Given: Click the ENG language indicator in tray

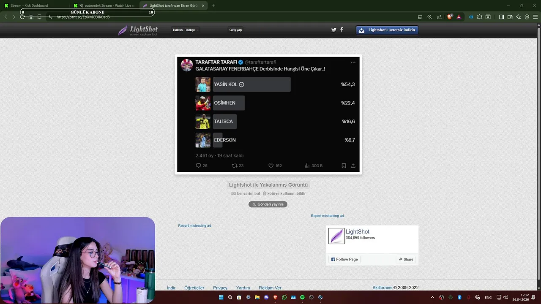Looking at the screenshot, I should click(x=488, y=297).
